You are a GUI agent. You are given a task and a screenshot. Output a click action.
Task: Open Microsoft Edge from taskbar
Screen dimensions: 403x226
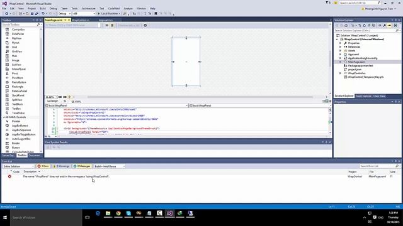(x=98, y=213)
